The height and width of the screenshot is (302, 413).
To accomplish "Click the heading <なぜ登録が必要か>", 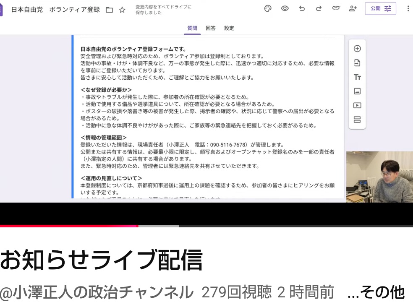I will coord(106,90).
